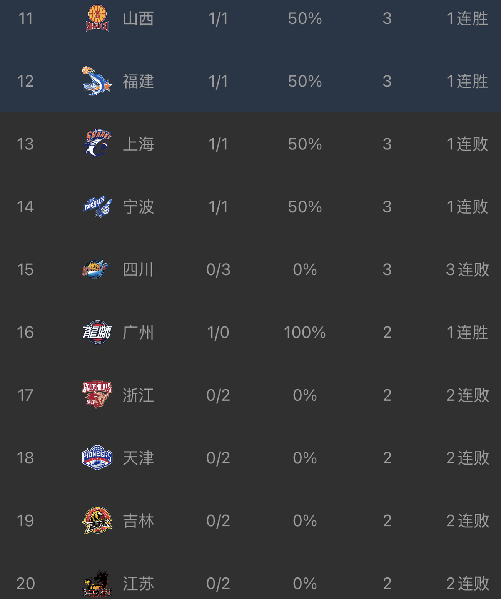
Task: Open the Shanghai Sharks logo
Action: (x=97, y=144)
